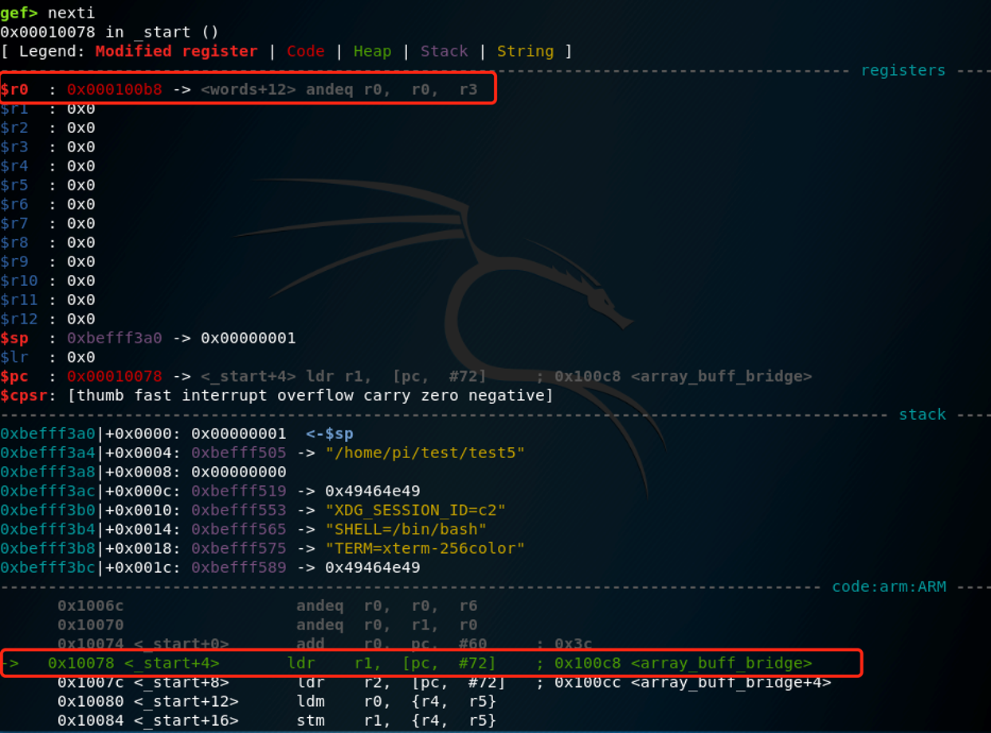Image resolution: width=991 pixels, height=733 pixels.
Task: Click stack address 0xbefff3a0
Action: point(48,433)
